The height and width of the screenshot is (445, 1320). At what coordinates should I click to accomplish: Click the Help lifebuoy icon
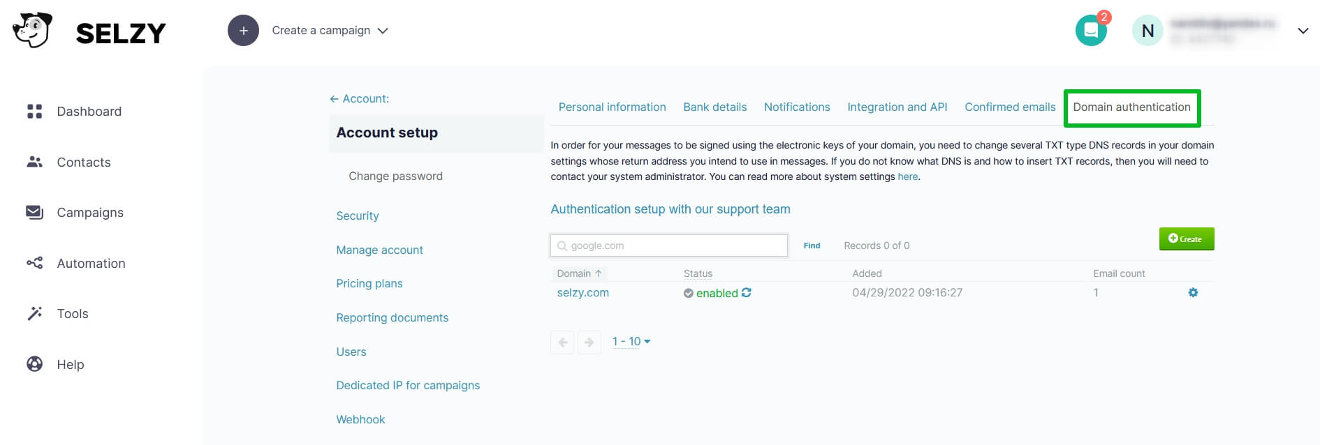pos(34,364)
